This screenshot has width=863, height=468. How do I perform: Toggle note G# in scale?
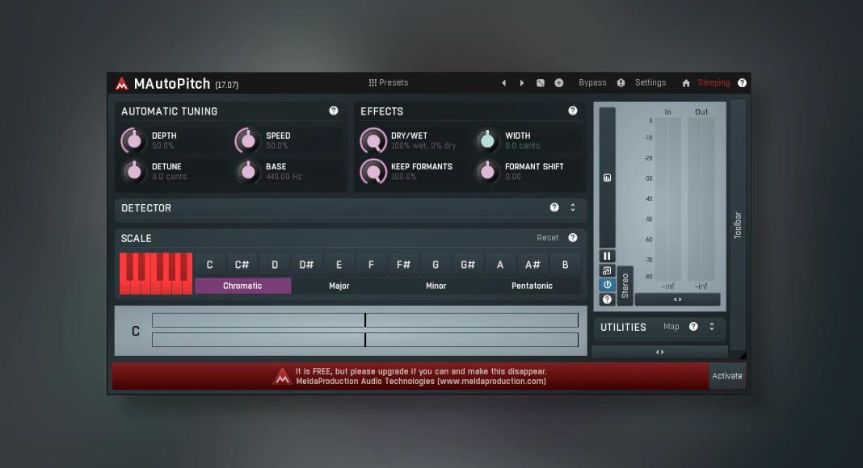click(468, 264)
